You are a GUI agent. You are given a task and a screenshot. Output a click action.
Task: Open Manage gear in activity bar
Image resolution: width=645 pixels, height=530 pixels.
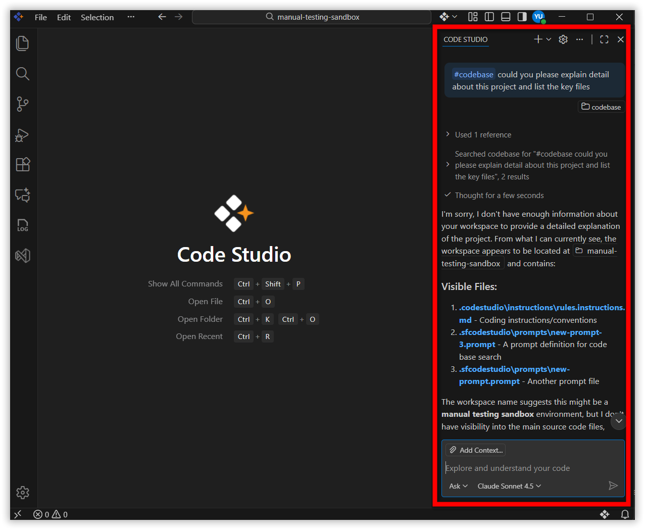(x=23, y=493)
